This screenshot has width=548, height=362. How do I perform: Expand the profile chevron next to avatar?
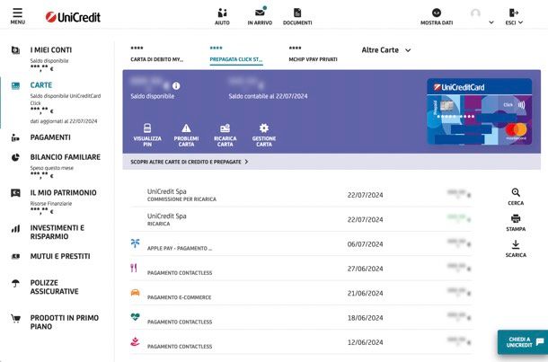(x=491, y=22)
